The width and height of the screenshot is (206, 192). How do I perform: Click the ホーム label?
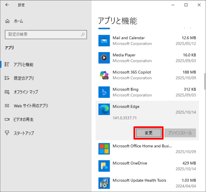pos(19,21)
